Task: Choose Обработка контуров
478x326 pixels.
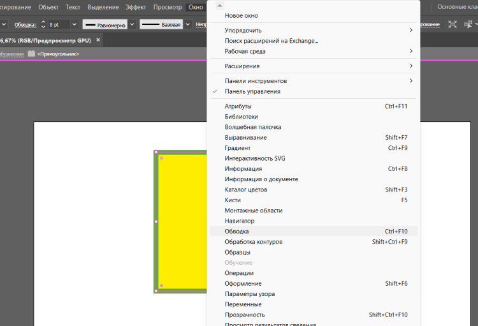Action: point(314,242)
